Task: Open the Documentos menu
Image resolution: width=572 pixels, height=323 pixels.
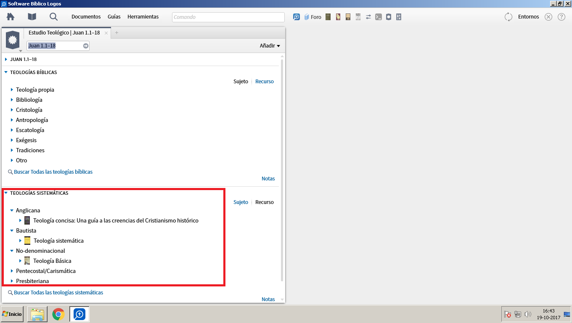Action: click(x=86, y=17)
